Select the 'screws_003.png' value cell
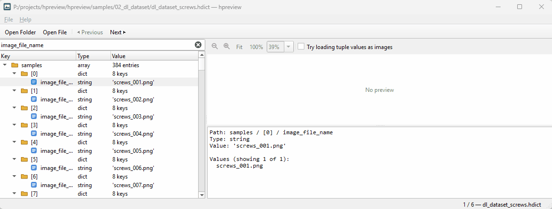 click(x=133, y=117)
